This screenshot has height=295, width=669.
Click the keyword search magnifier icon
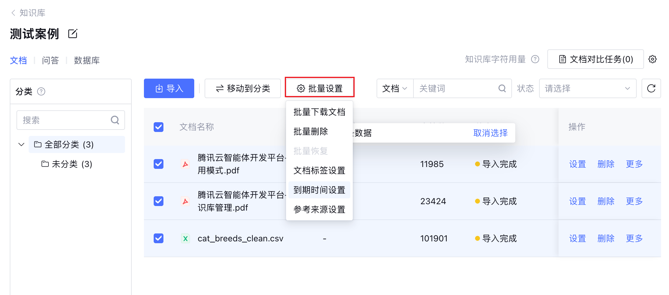point(502,88)
